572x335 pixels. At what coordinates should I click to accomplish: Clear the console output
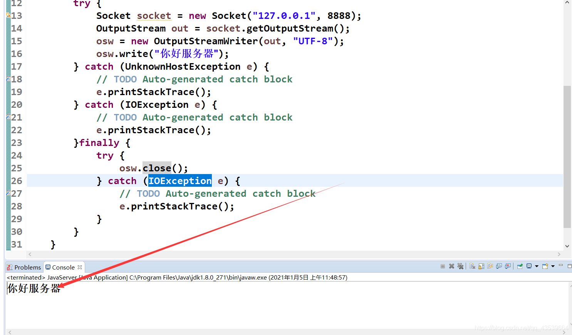pyautogui.click(x=472, y=266)
